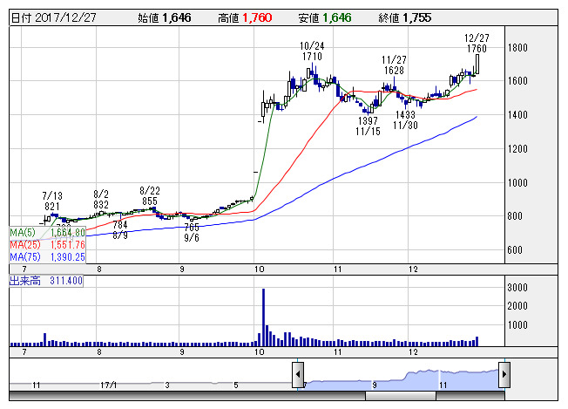Screen dimensions: 568x409
Task: Click the horizontal scrollbar thumb under navigator
Action: coord(402,396)
